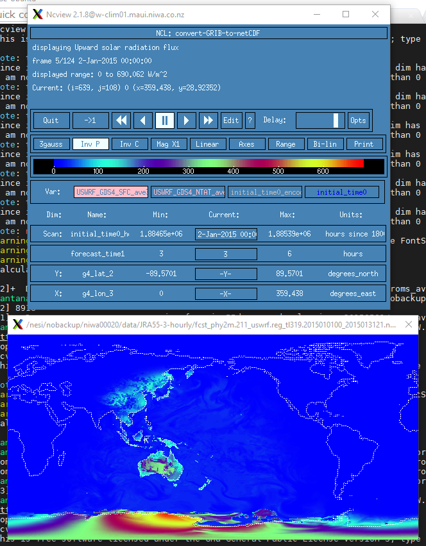Toggle the Inv C color inversion

coord(130,144)
